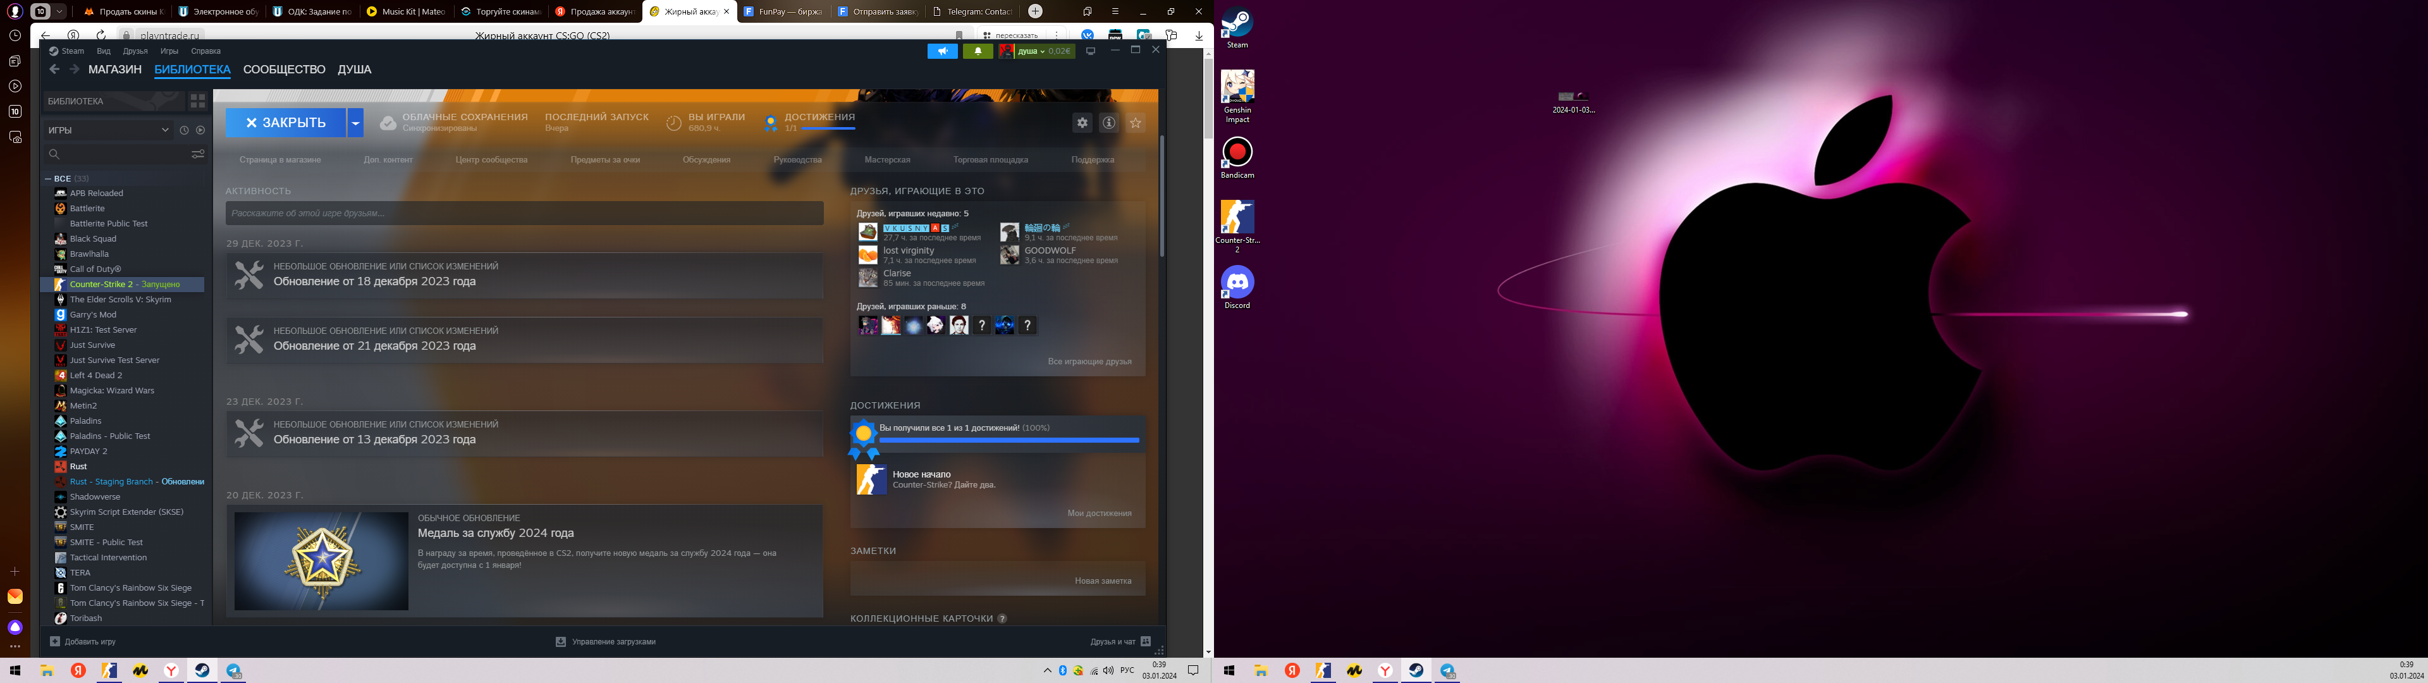Go forward with Steam's right arrow
This screenshot has width=2428, height=683.
75,69
